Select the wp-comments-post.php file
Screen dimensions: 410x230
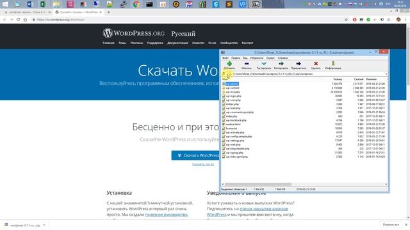[x=240, y=112]
